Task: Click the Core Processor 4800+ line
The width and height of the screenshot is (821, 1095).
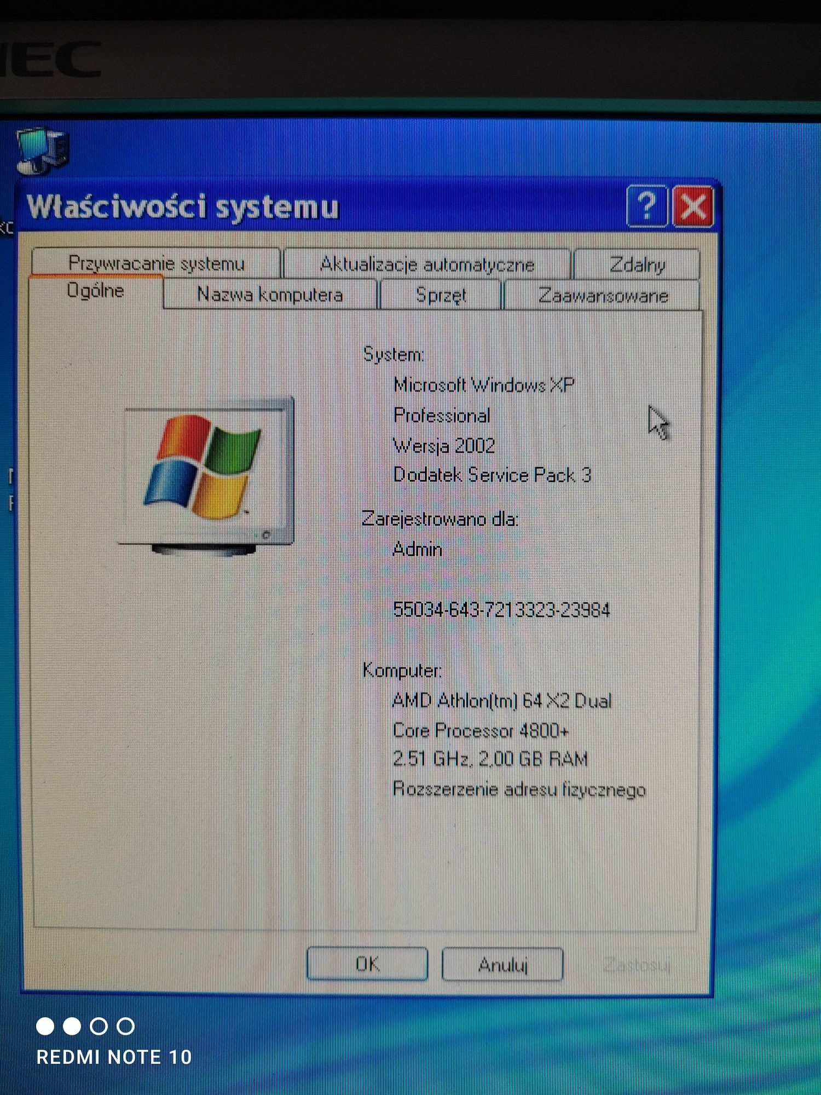Action: click(480, 730)
